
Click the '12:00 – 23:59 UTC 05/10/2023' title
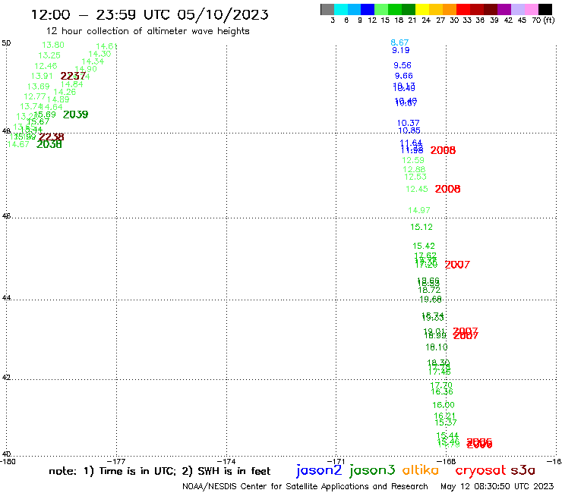[150, 14]
